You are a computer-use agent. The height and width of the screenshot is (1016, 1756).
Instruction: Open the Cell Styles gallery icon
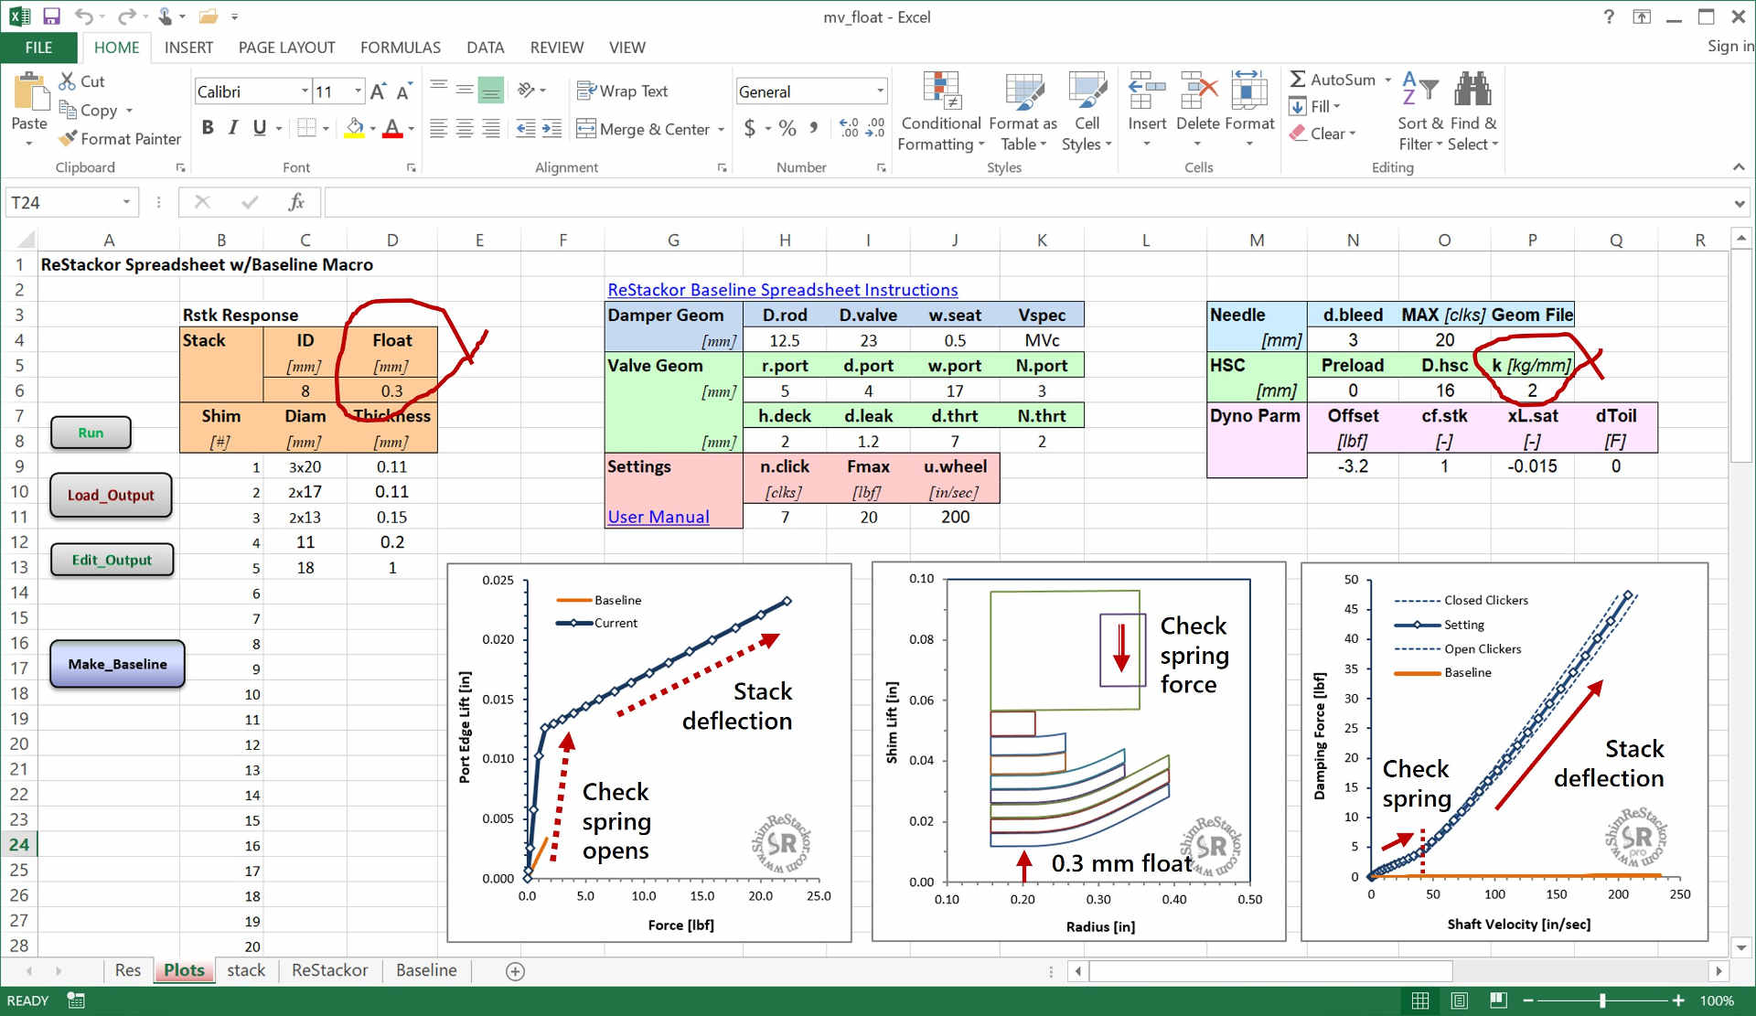click(1087, 91)
